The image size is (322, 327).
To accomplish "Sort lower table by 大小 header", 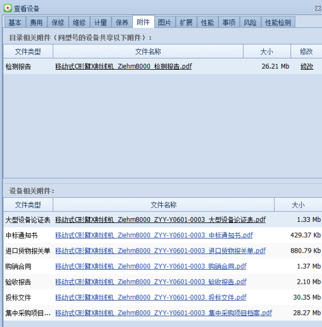I will pyautogui.click(x=298, y=205).
